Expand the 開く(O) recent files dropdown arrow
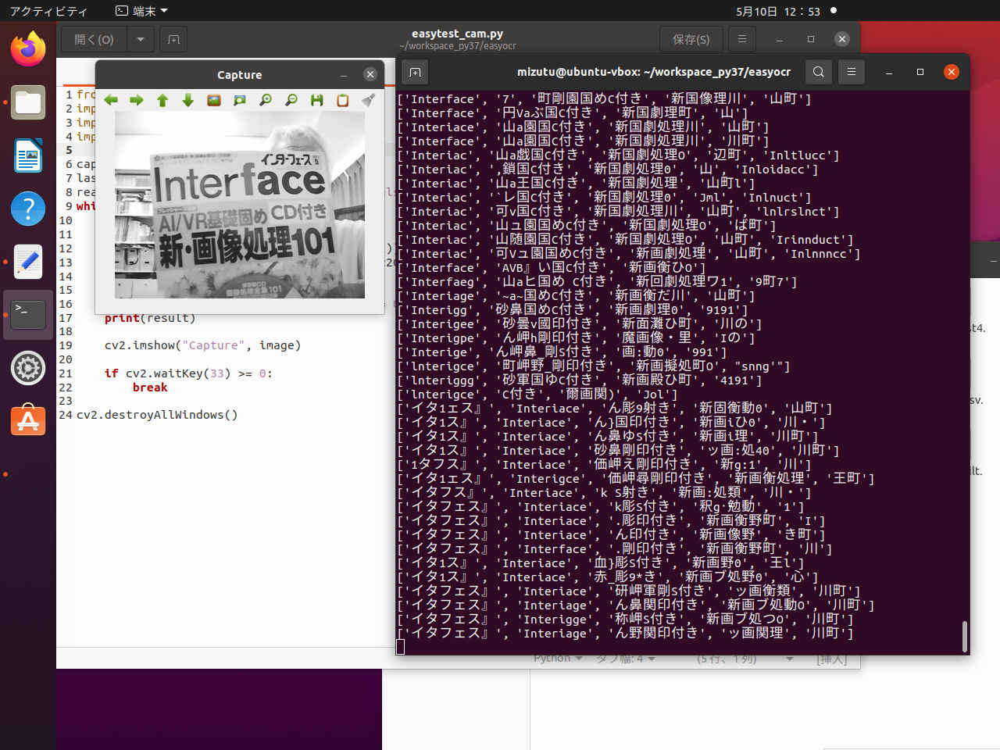This screenshot has width=1000, height=750. [x=140, y=39]
